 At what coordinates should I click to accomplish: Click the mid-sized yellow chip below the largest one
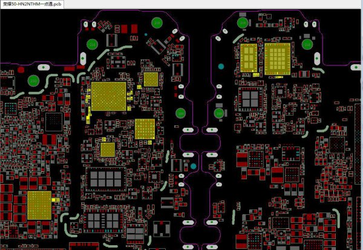tap(144, 128)
